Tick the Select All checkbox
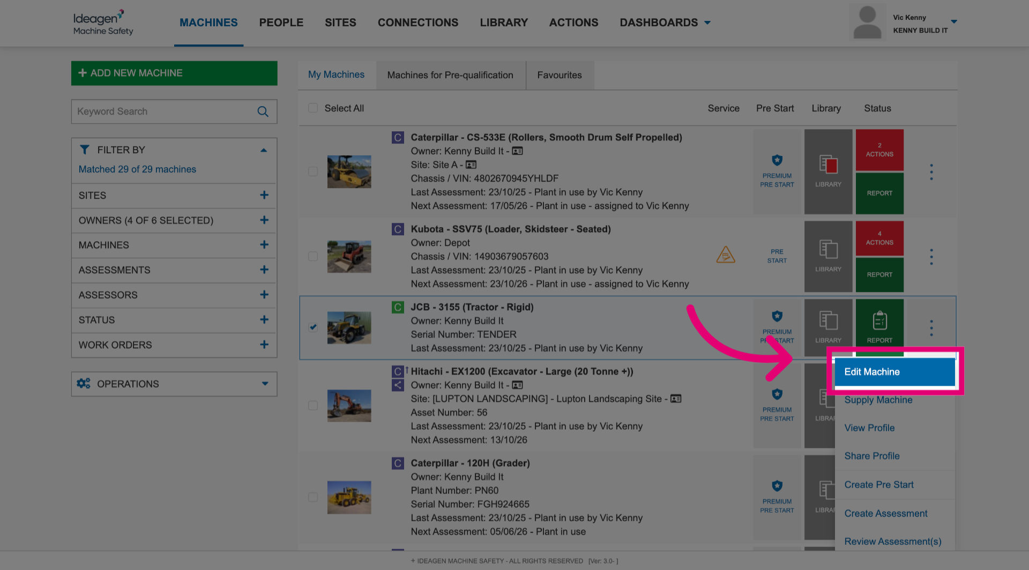1029x570 pixels. click(313, 108)
